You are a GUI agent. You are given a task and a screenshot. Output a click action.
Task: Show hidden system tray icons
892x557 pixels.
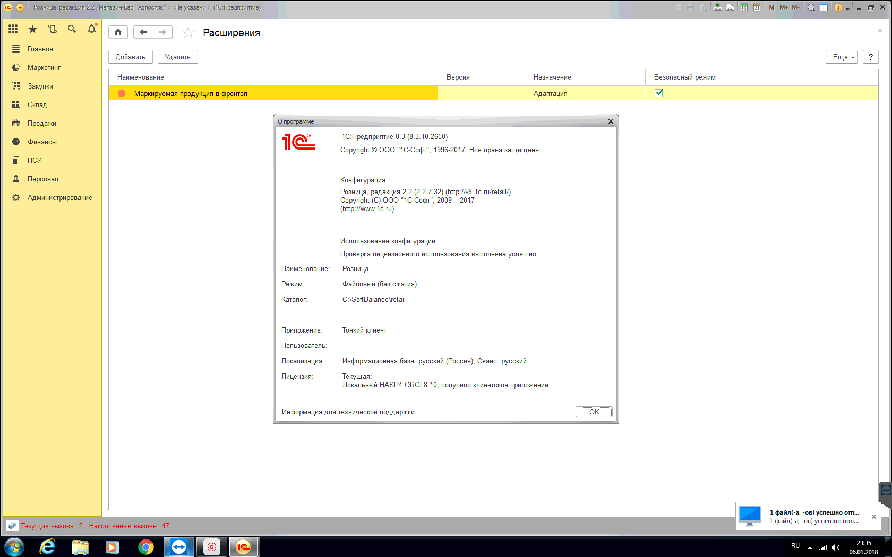810,547
